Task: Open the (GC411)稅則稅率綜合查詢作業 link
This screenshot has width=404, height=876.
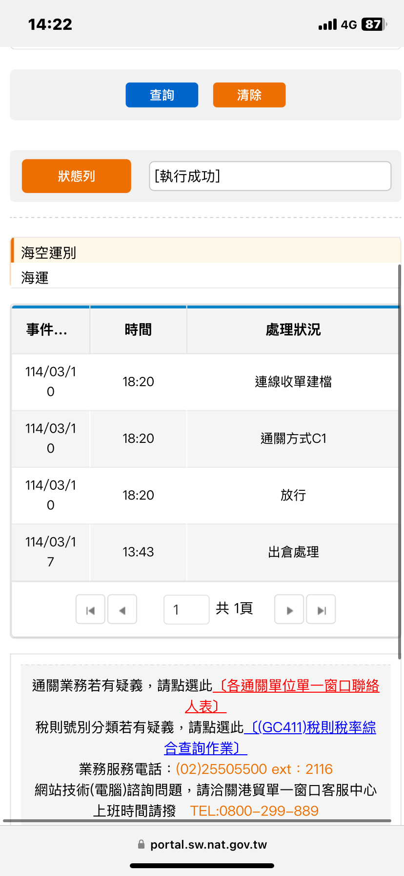Action: pyautogui.click(x=310, y=727)
